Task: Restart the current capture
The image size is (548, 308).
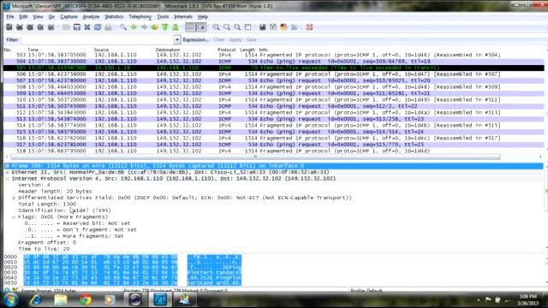Action: coord(51,27)
